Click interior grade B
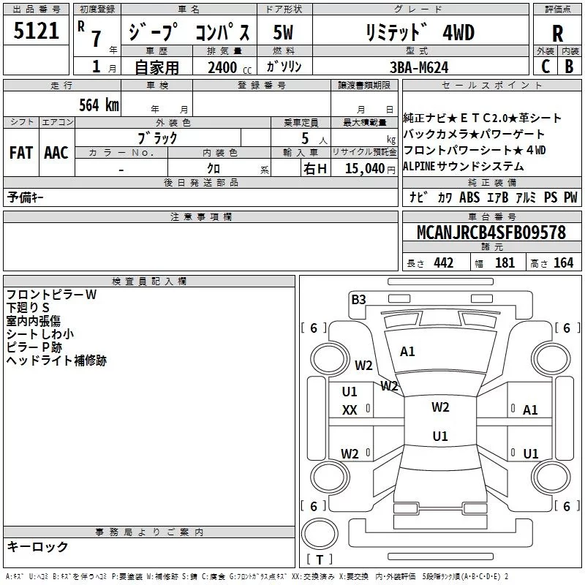585x585 pixels. pyautogui.click(x=570, y=67)
